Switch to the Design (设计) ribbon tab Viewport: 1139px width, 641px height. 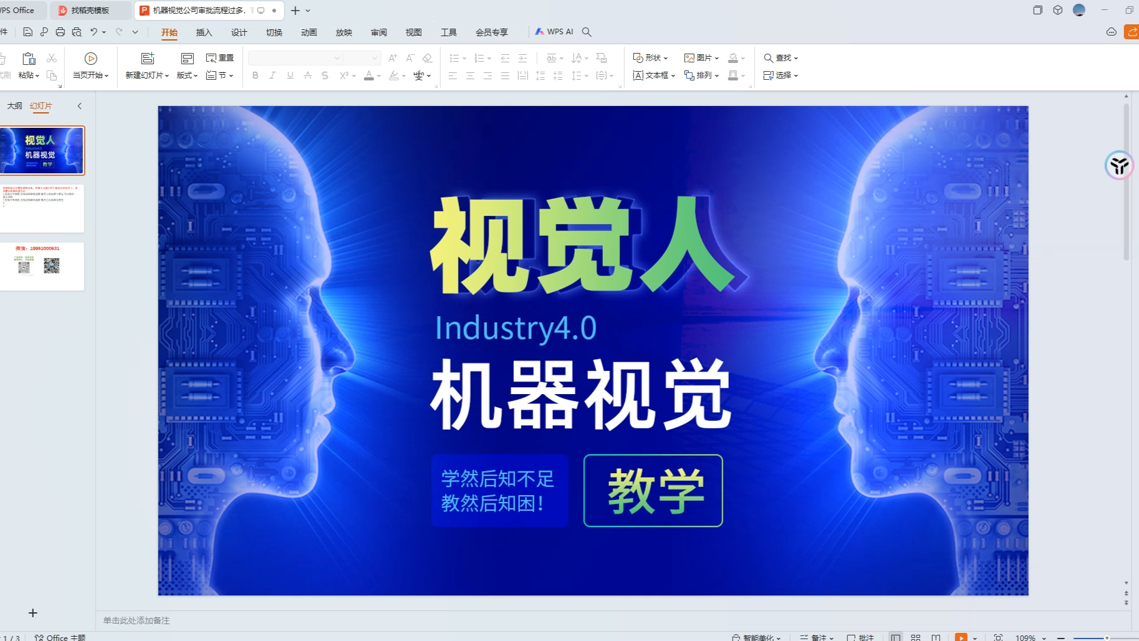point(239,32)
